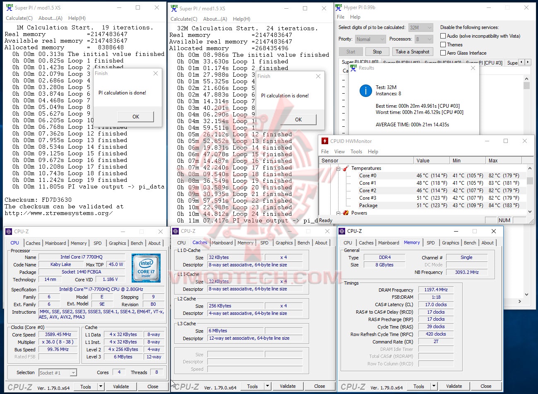Collapse the Temperatures tree node in HWMonitor
Screen dimensions: 538x394
point(338,169)
